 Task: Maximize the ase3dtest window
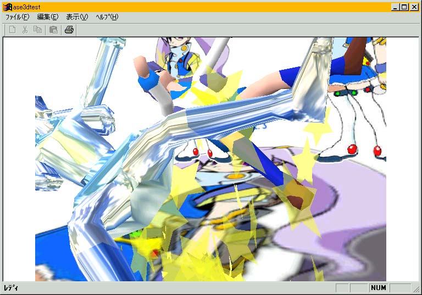click(x=404, y=7)
